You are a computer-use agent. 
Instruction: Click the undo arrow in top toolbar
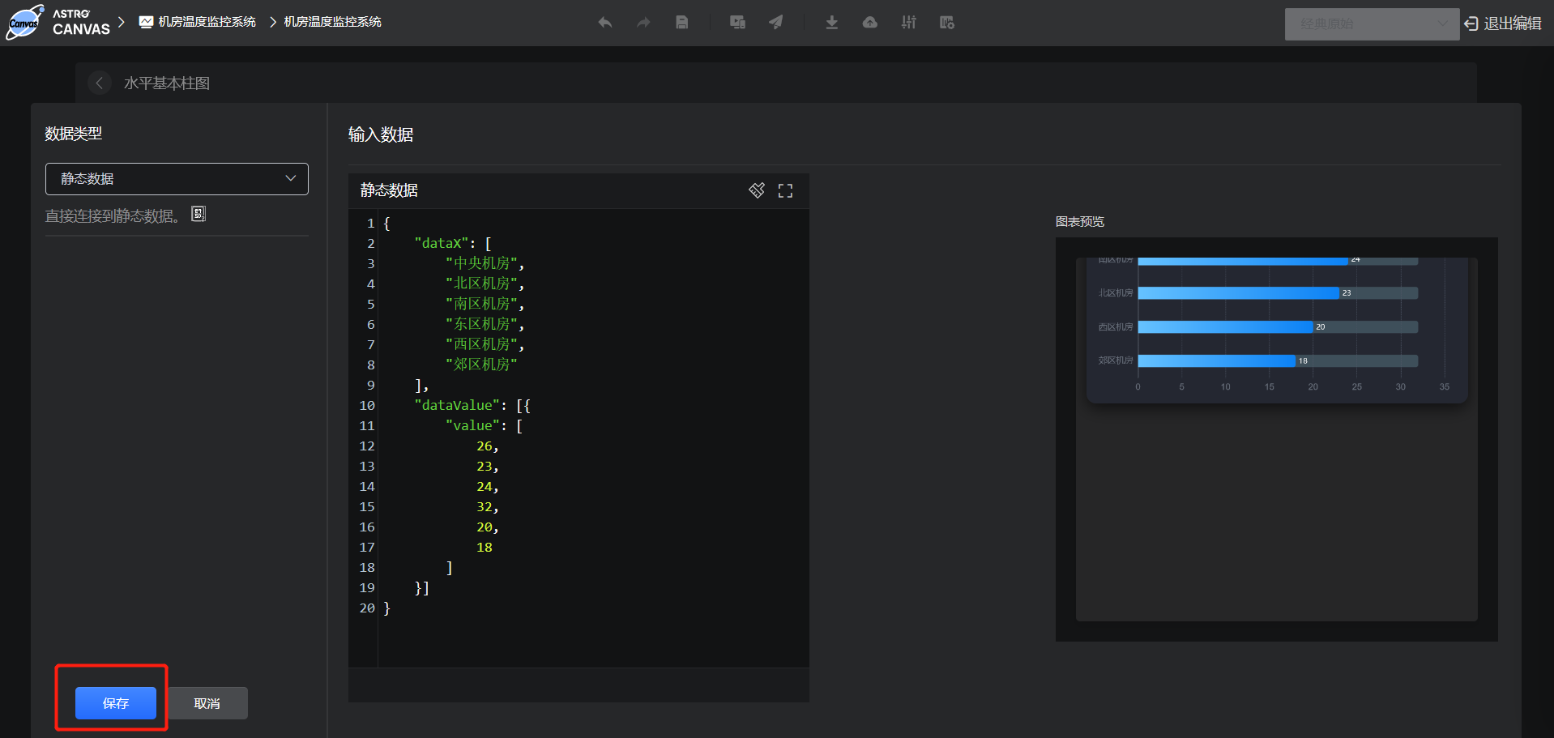click(x=604, y=23)
